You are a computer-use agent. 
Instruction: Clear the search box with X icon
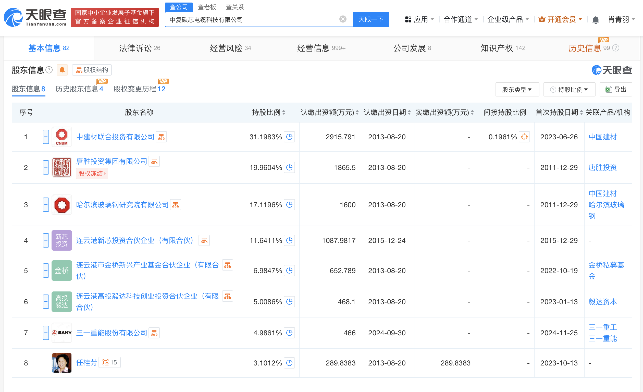tap(343, 19)
